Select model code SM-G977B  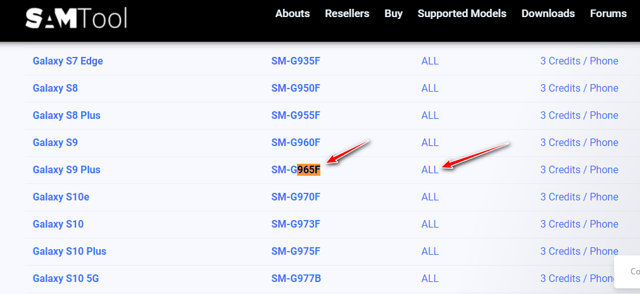tap(296, 279)
